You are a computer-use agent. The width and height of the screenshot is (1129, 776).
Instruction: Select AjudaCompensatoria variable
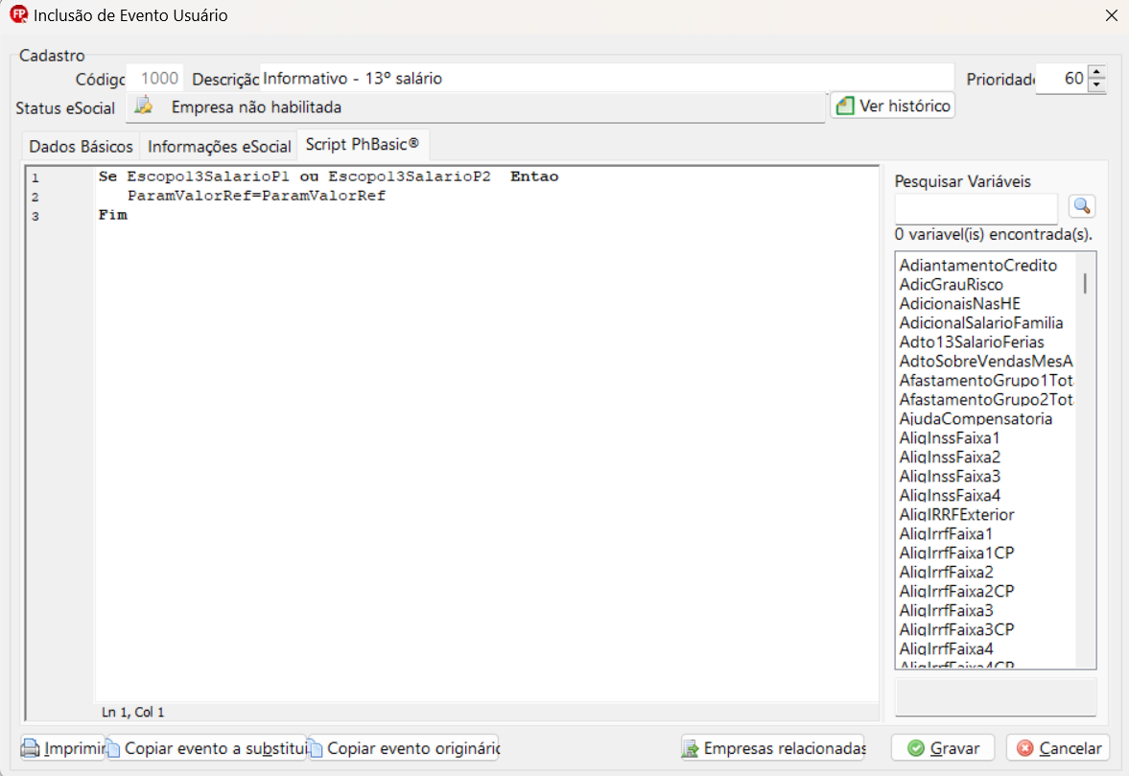coord(975,419)
